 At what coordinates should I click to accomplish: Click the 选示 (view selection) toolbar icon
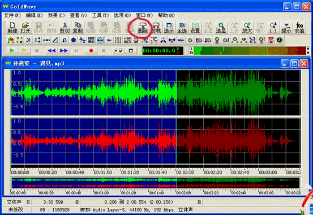click(169, 28)
